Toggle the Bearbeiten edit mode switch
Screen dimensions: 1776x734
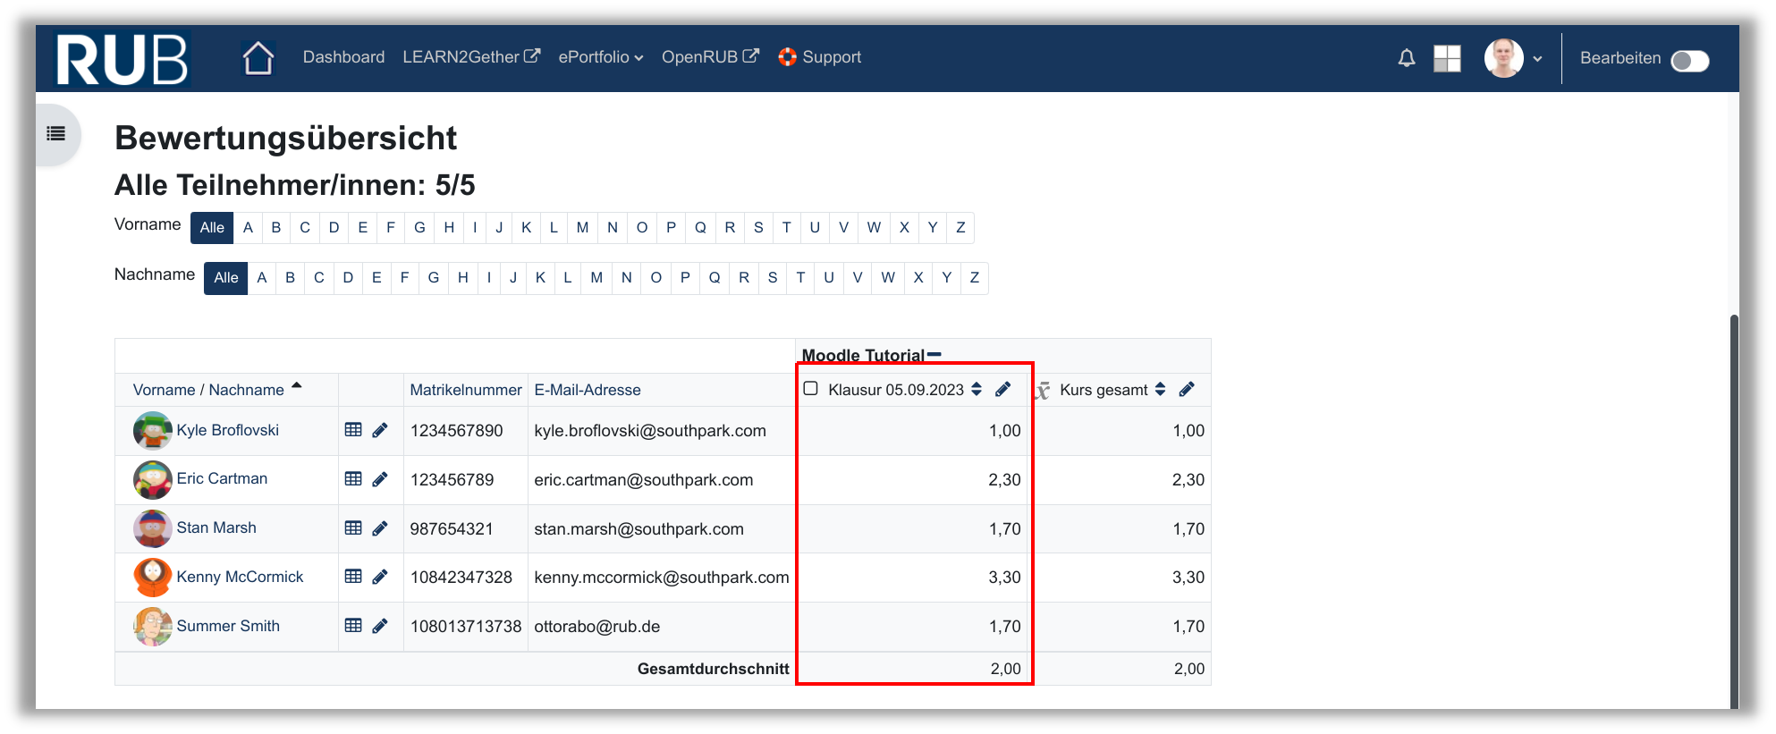point(1689,60)
